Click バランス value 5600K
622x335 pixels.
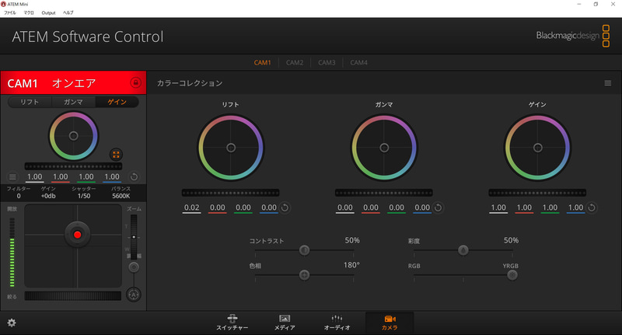pyautogui.click(x=121, y=196)
